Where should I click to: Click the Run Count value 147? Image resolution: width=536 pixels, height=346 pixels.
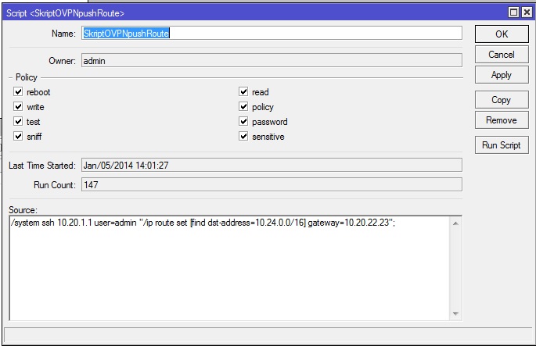tap(272, 184)
